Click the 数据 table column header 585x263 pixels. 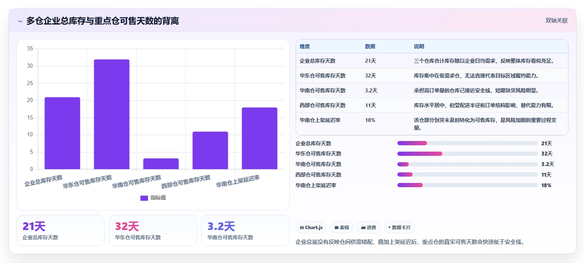[x=370, y=47]
